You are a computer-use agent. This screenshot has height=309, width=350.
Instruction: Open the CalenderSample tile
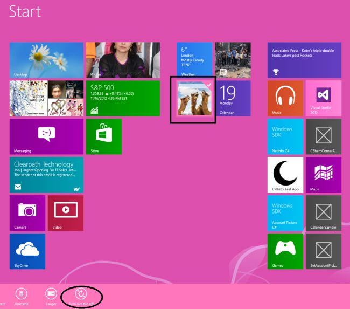point(324,213)
